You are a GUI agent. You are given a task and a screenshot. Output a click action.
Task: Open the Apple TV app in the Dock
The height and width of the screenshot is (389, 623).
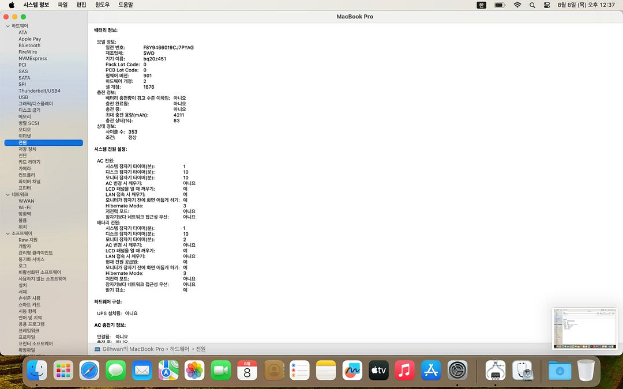(x=378, y=371)
